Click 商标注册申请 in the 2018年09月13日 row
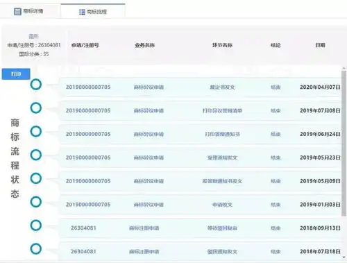This screenshot has height=263, width=347. point(144,228)
